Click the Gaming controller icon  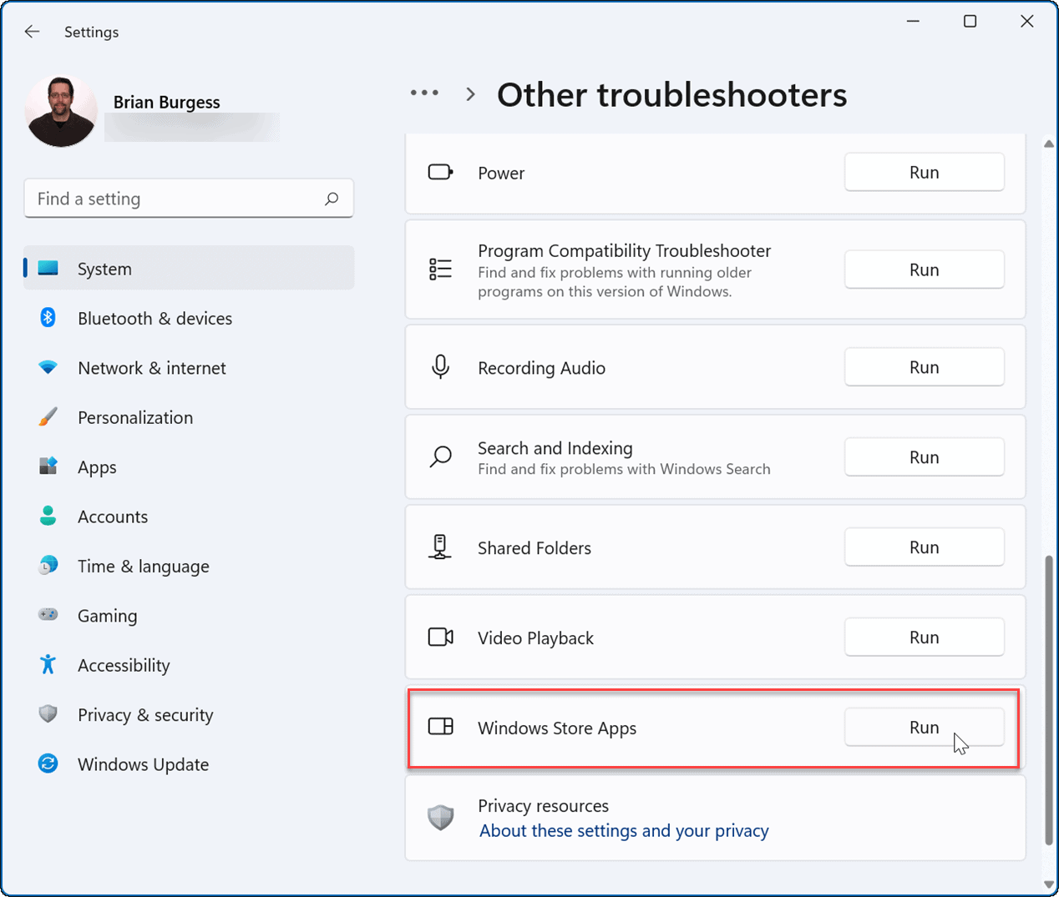[48, 615]
